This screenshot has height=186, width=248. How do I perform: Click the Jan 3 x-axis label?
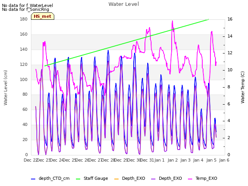point(185,160)
